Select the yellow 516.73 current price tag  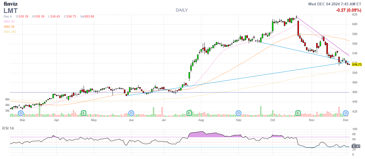[356, 65]
